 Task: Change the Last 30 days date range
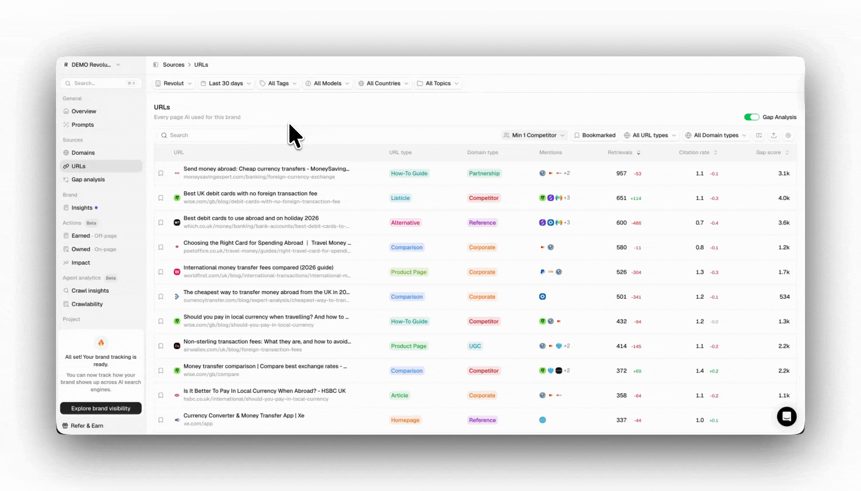coord(226,84)
